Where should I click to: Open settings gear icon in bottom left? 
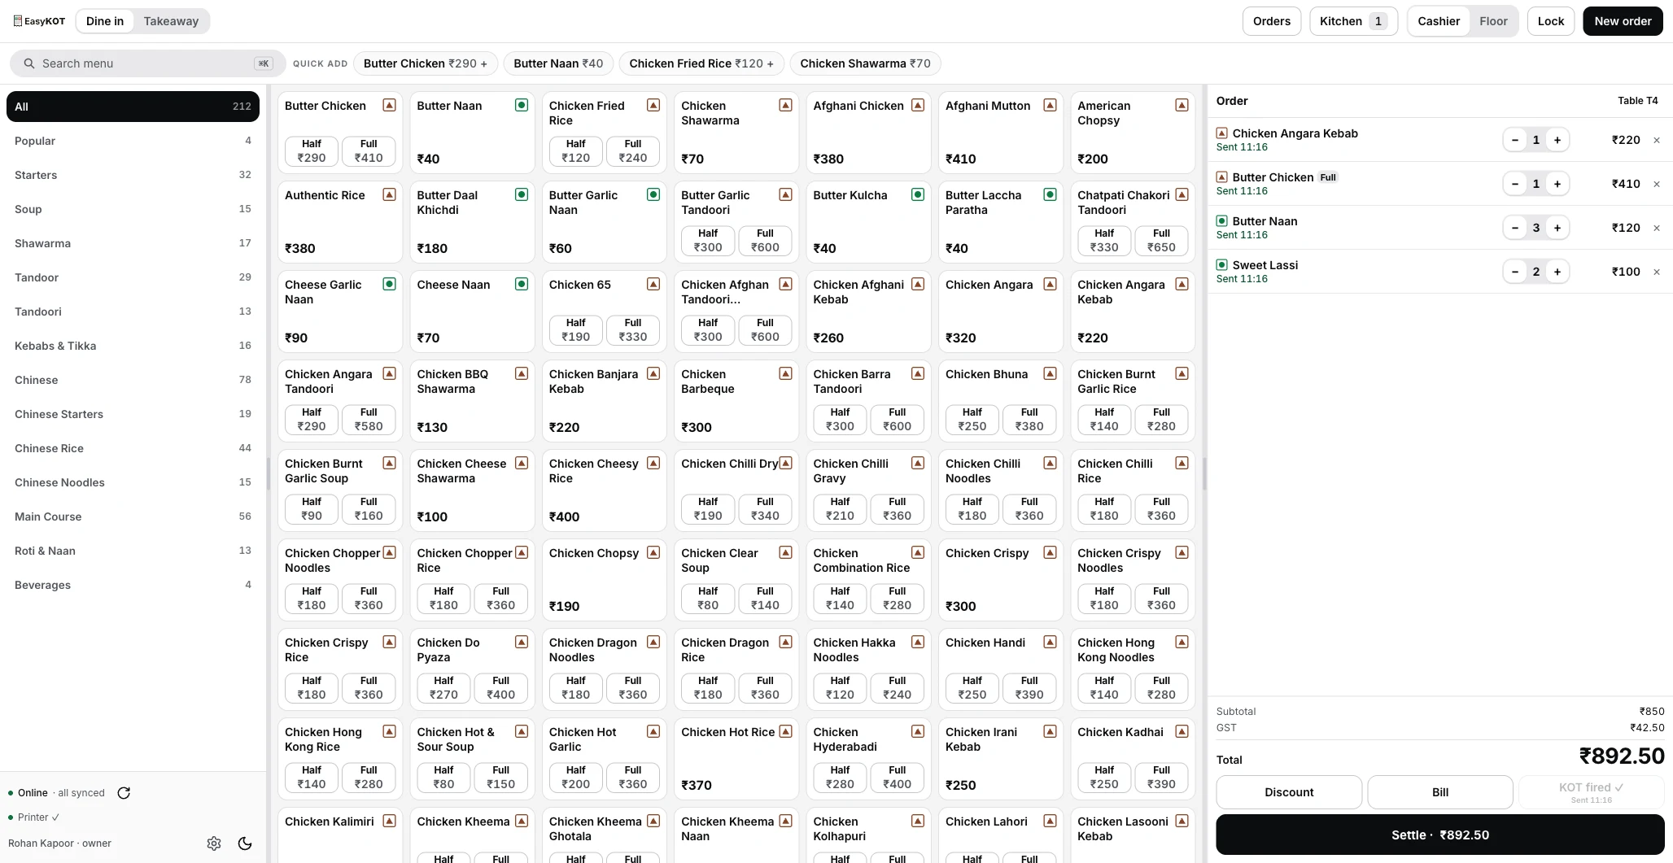click(x=214, y=843)
